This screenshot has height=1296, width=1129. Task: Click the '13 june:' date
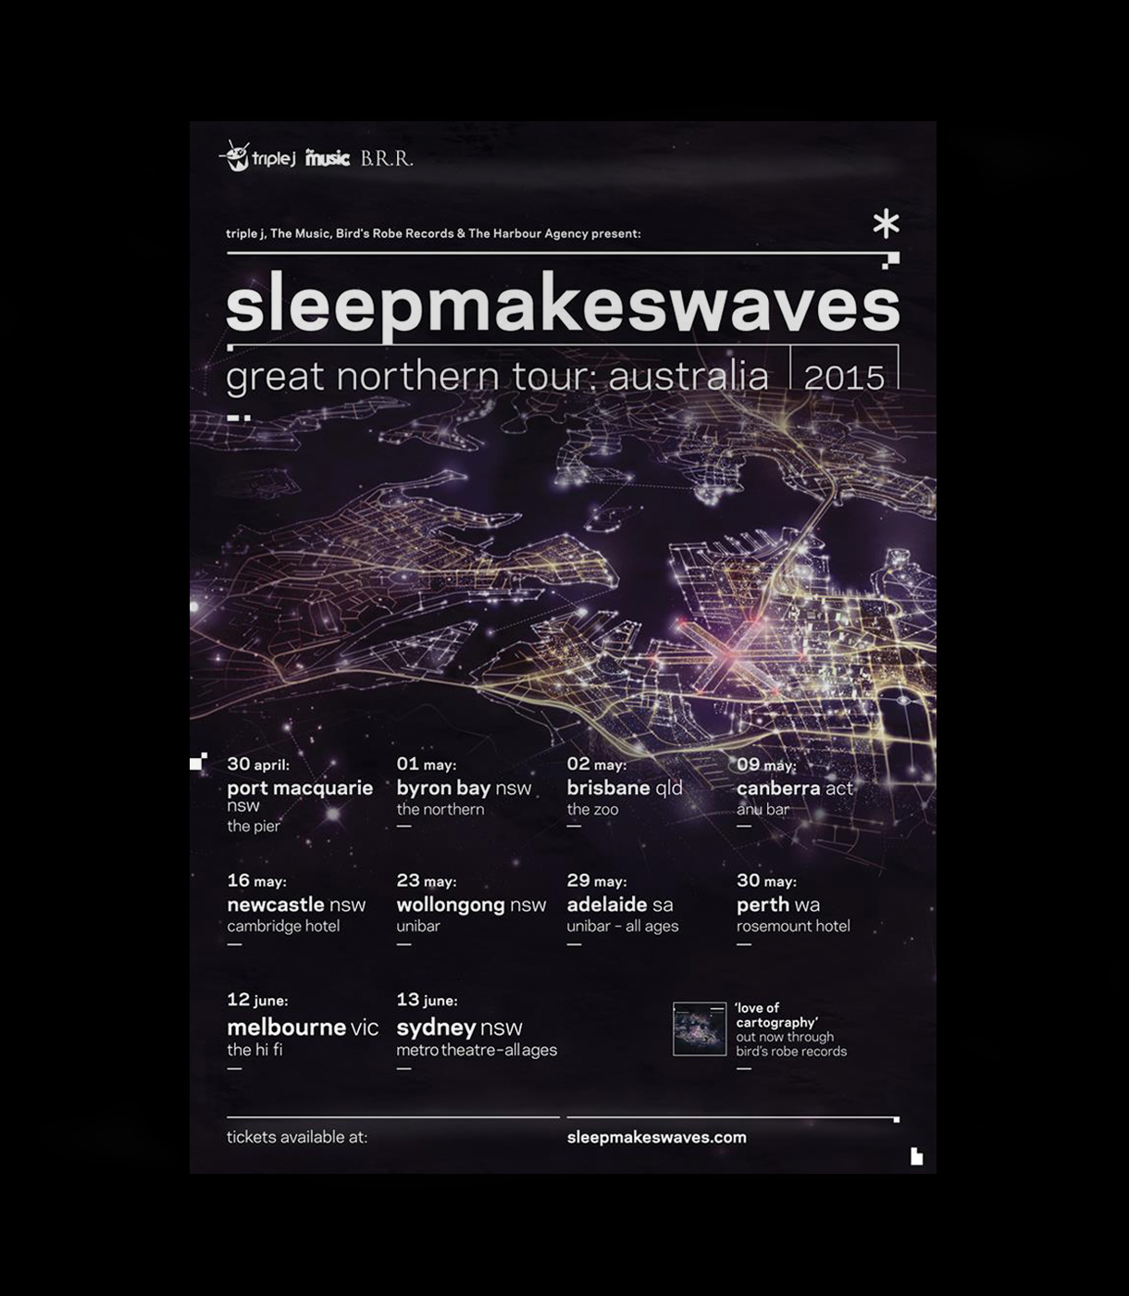tap(427, 1000)
